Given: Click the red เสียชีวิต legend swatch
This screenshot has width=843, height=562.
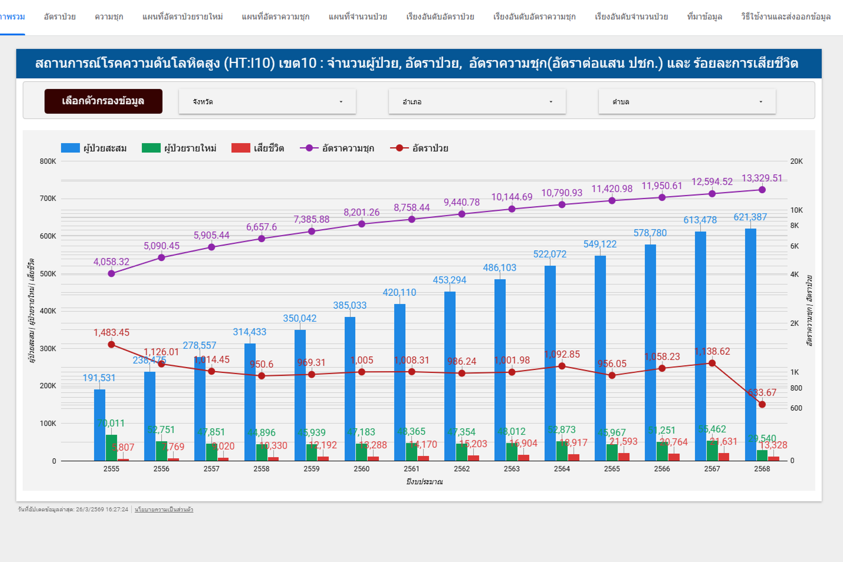Looking at the screenshot, I should (241, 148).
